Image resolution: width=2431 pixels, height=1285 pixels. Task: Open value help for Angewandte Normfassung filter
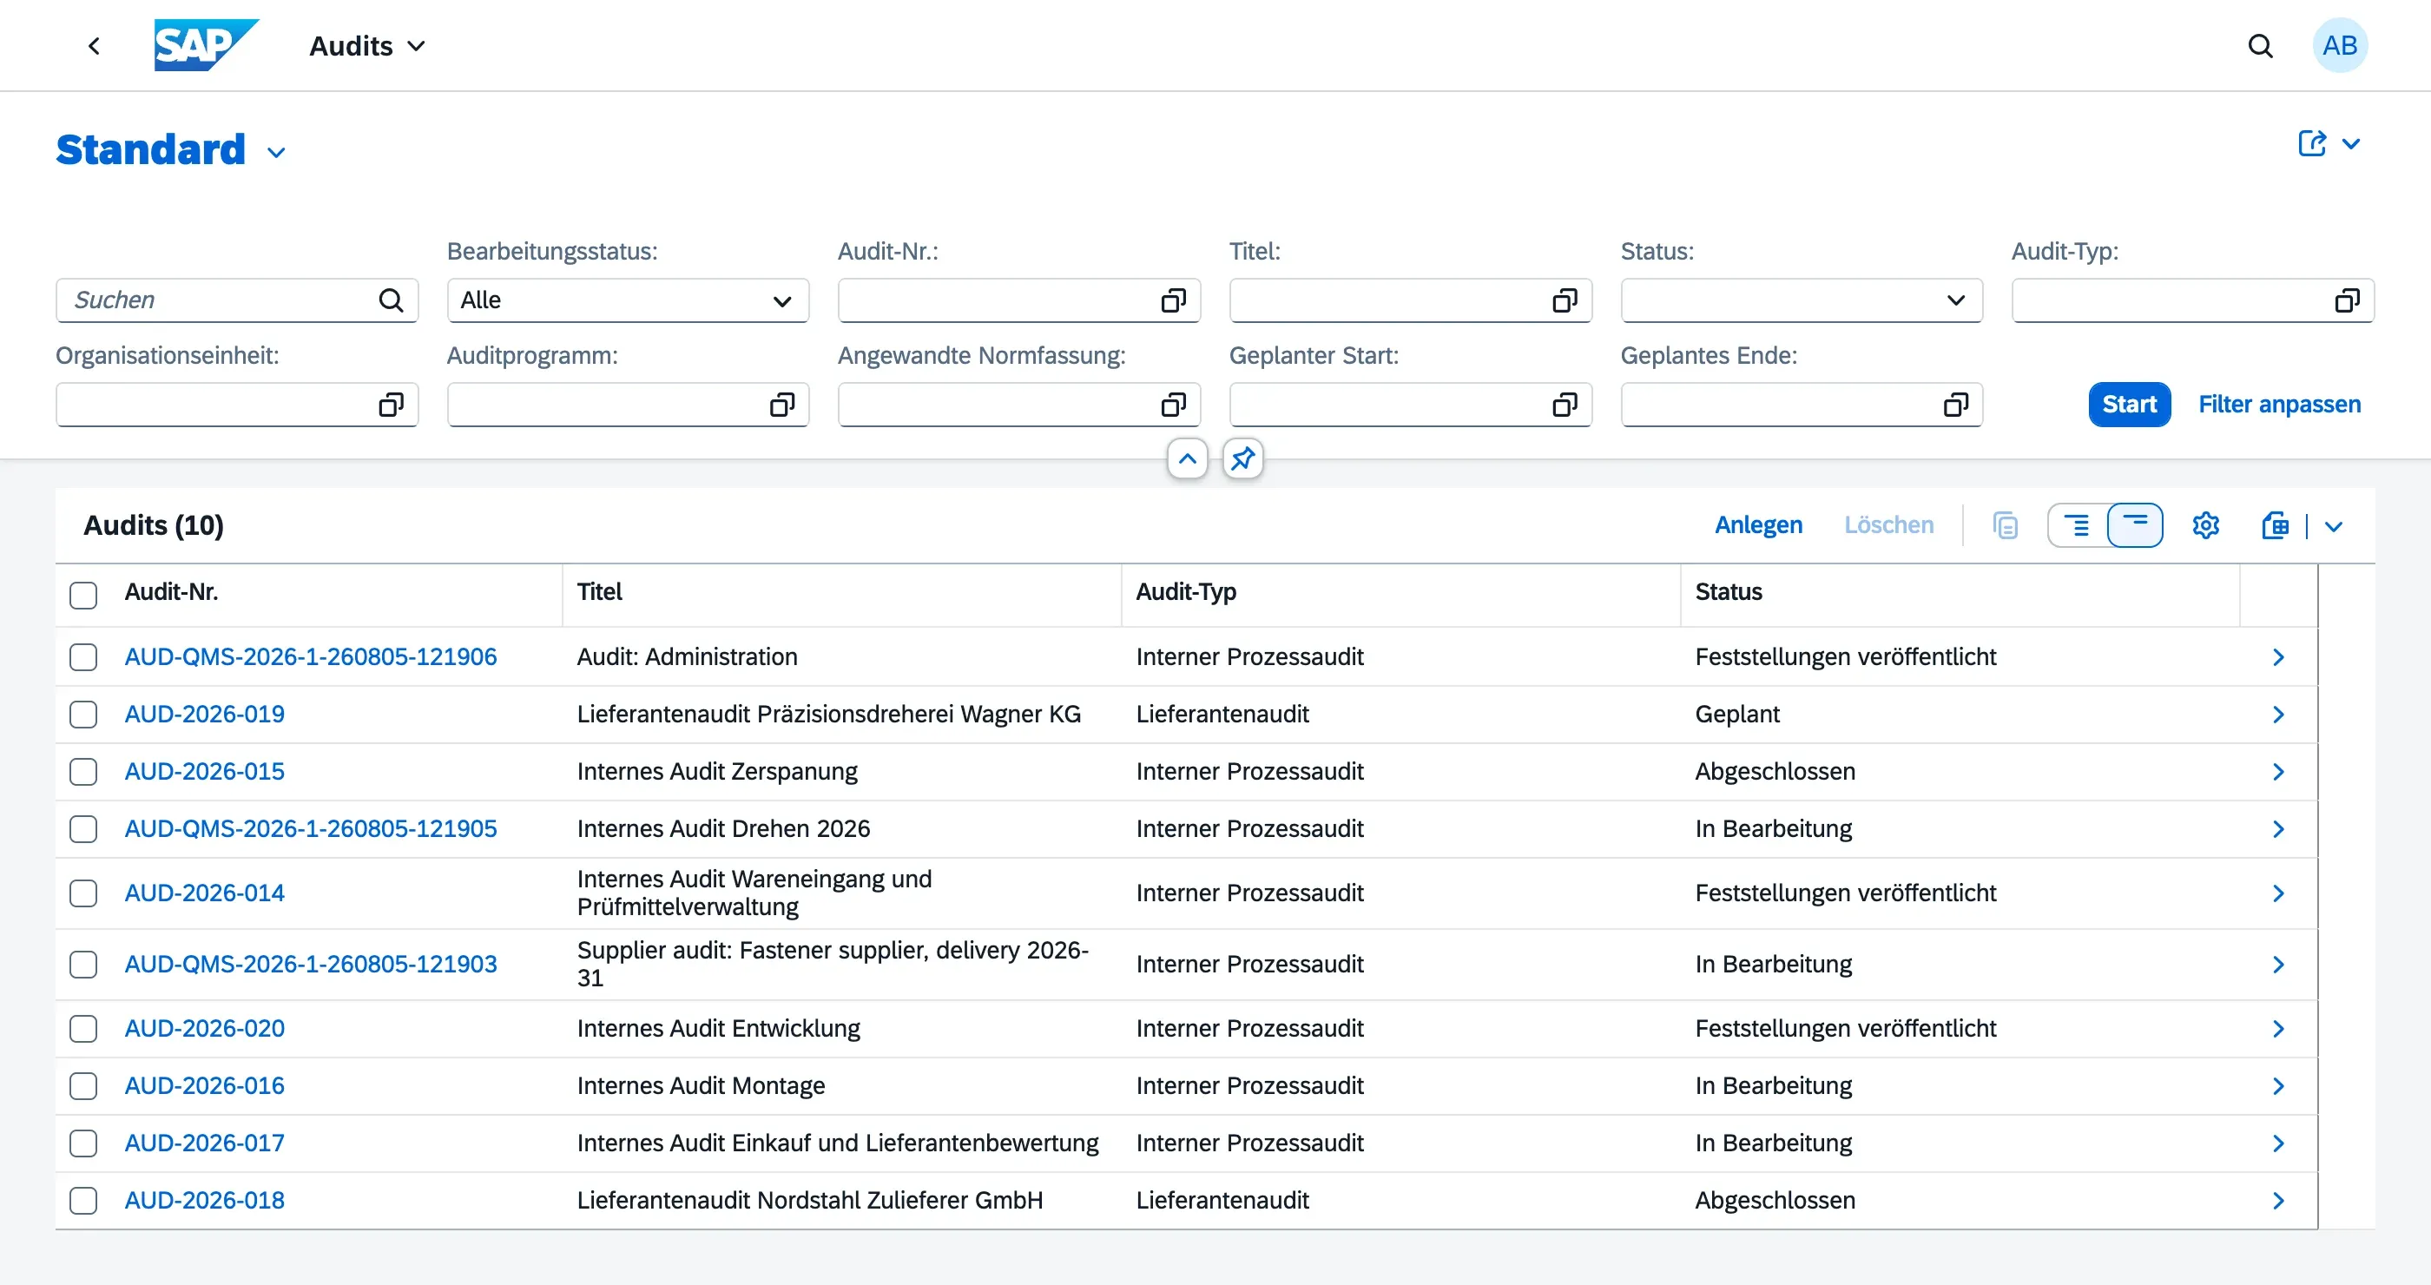coord(1173,405)
